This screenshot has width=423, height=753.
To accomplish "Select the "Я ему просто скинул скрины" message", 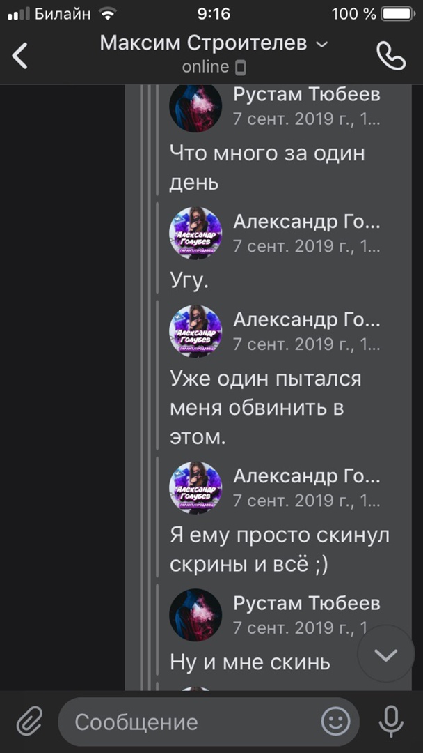I will (x=280, y=549).
